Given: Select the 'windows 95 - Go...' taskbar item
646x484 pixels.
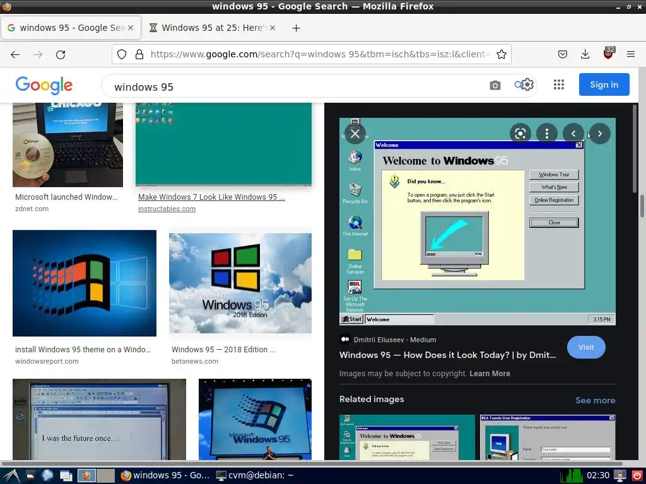Looking at the screenshot, I should [165, 475].
